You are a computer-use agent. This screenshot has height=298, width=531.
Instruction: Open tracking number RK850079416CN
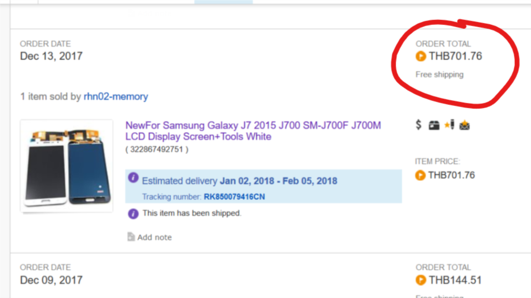pyautogui.click(x=234, y=197)
